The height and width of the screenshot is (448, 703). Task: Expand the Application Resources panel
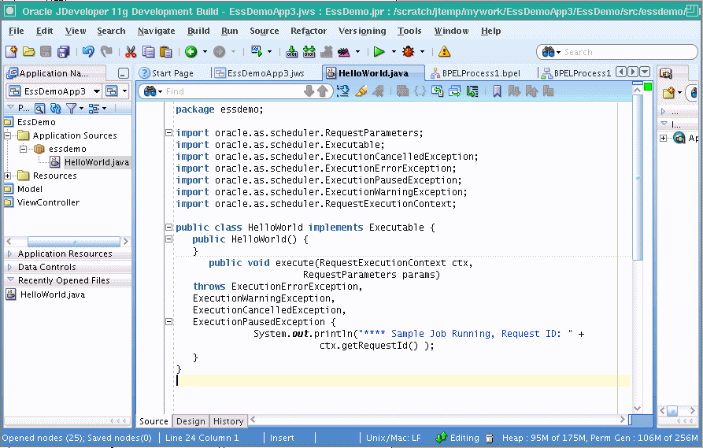point(9,254)
